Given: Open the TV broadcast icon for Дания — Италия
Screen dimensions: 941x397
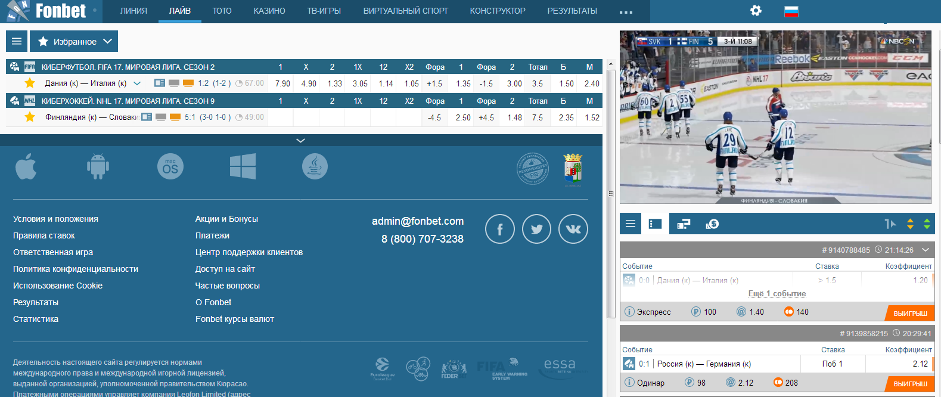Looking at the screenshot, I should 174,83.
